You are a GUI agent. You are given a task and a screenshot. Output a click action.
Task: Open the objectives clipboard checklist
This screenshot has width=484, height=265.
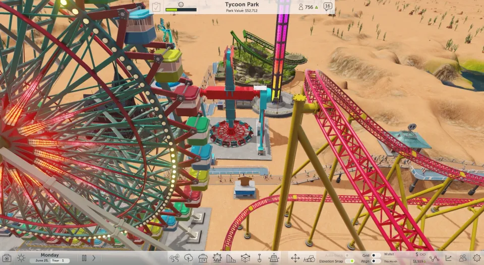[x=156, y=7]
